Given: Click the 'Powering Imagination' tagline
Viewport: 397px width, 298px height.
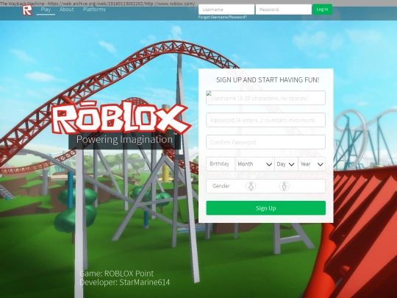Looking at the screenshot, I should 124,140.
